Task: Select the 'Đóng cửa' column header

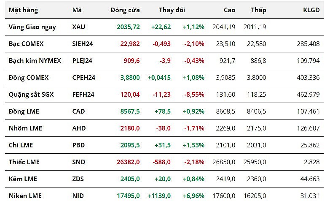Action: tap(125, 10)
